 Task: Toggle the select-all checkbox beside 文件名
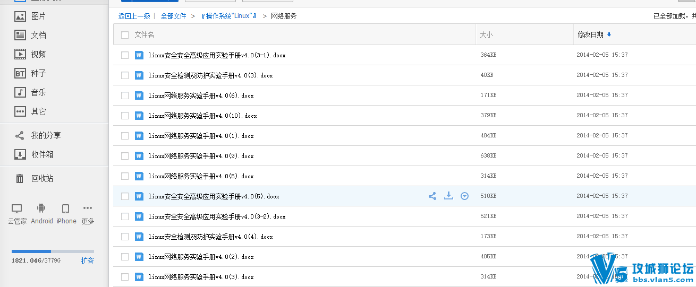tap(125, 35)
